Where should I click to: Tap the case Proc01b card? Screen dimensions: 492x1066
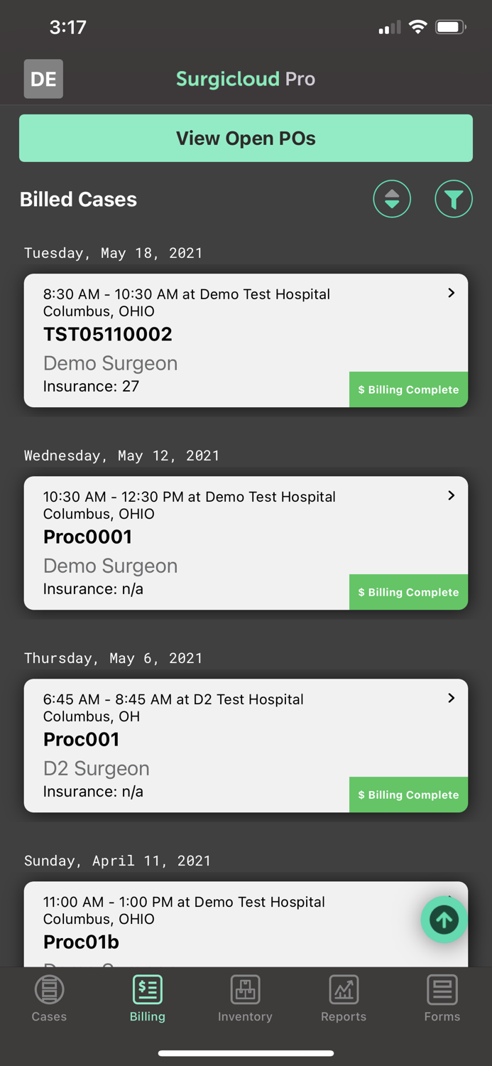coord(213,922)
